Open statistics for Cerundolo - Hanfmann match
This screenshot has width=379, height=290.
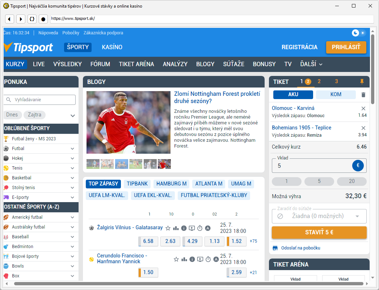point(184,259)
